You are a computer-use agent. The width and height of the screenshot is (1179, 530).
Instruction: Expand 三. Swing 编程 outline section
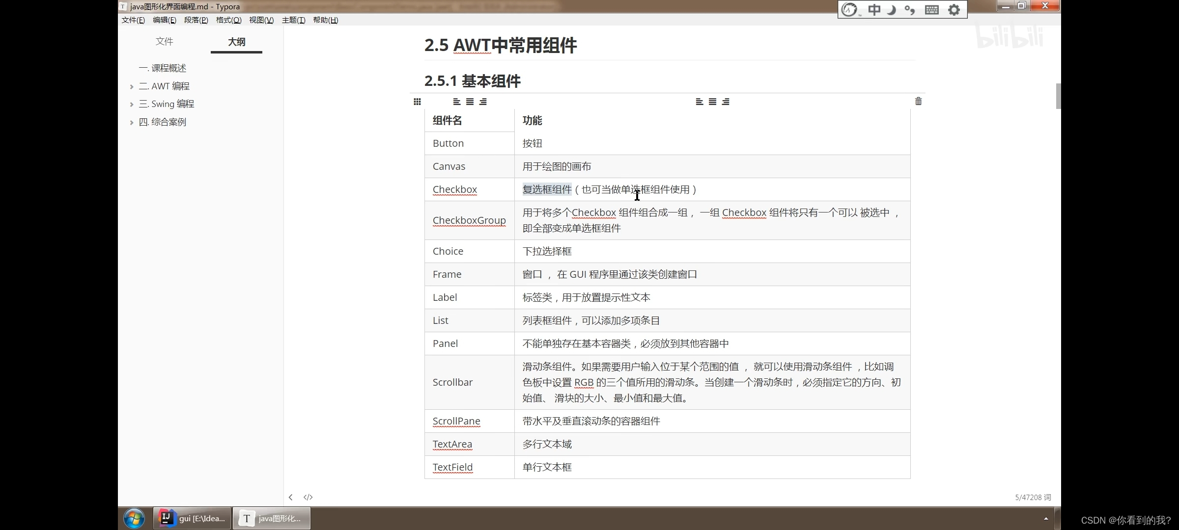pos(131,104)
